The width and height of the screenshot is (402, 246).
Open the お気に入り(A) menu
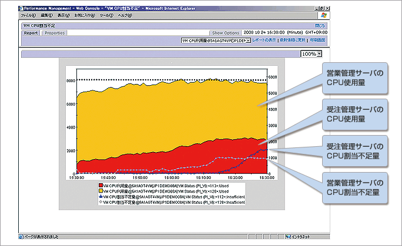coord(85,15)
